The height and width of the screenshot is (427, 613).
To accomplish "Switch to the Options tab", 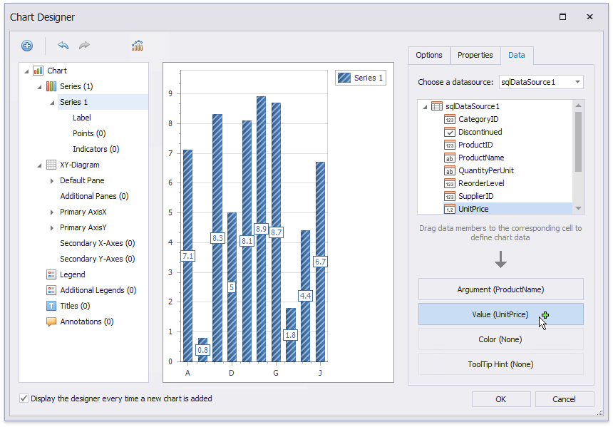I will (x=429, y=55).
